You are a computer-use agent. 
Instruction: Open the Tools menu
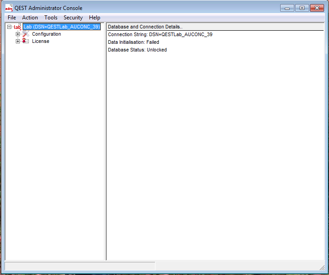pos(51,18)
